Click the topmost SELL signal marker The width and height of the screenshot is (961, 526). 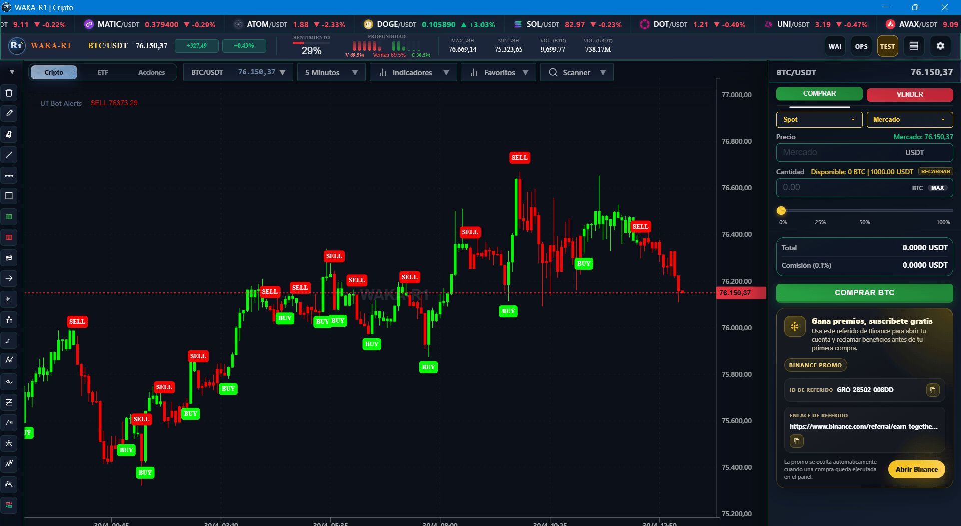(x=519, y=158)
